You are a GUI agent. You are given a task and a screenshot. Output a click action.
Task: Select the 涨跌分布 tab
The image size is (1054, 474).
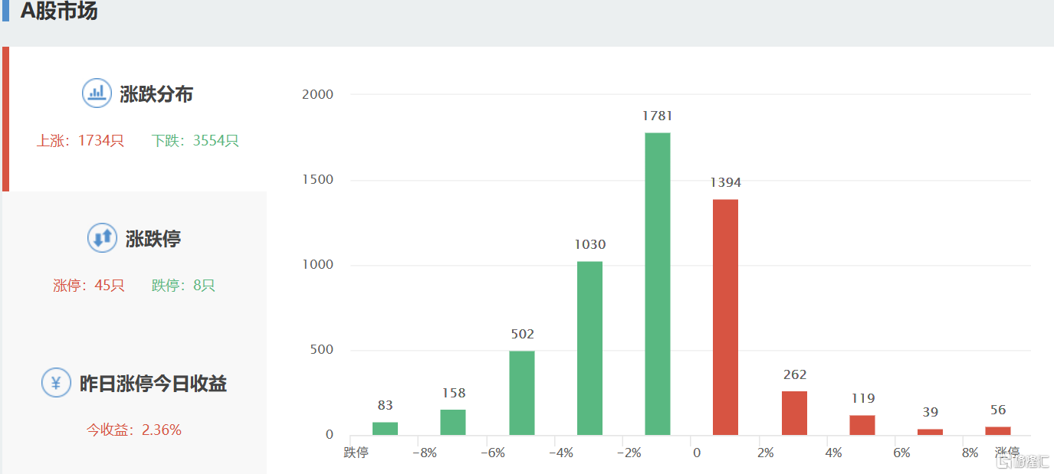156,94
